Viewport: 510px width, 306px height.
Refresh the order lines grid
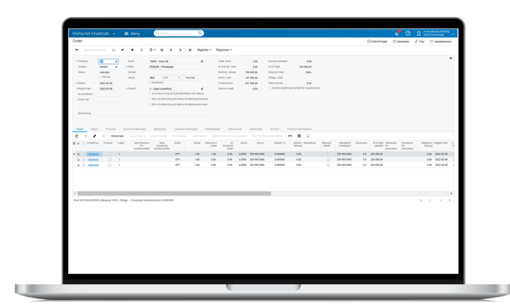point(76,136)
